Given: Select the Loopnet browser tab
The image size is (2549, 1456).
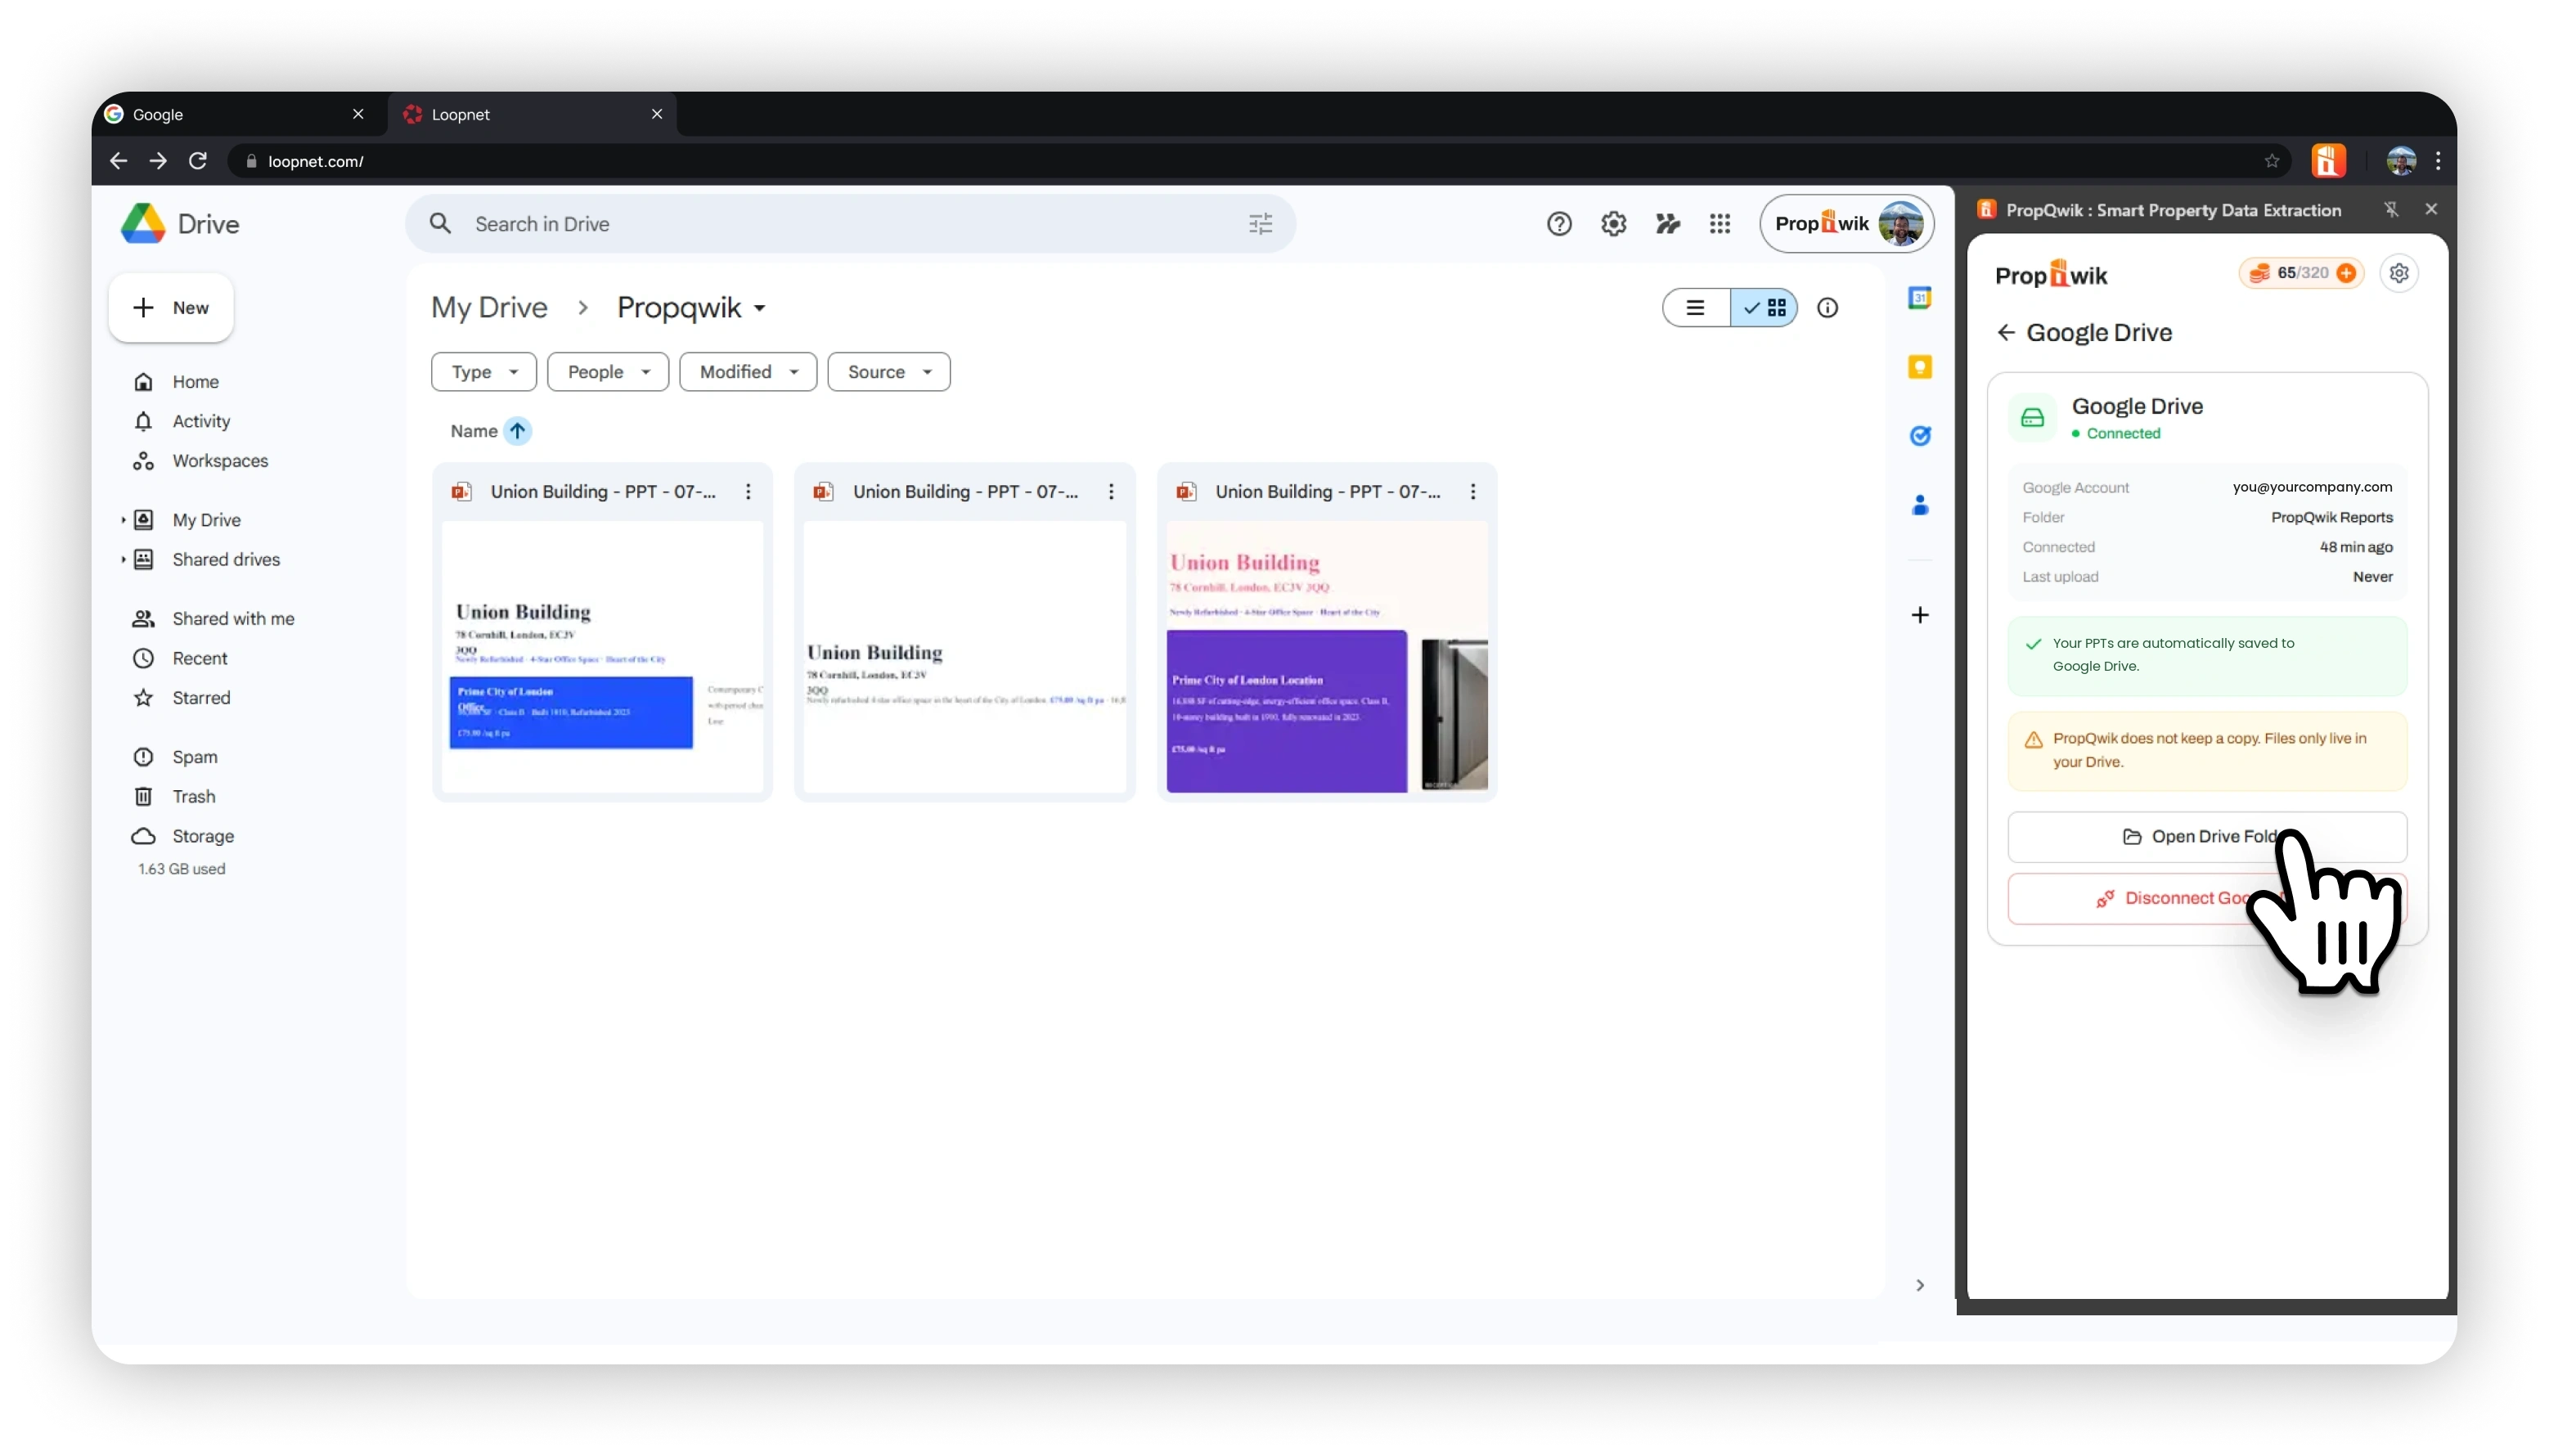Looking at the screenshot, I should [x=533, y=115].
